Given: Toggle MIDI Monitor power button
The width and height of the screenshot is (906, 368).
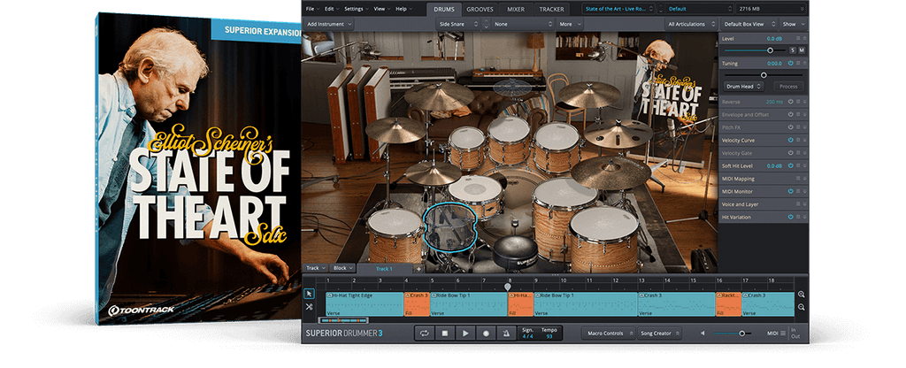Looking at the screenshot, I should (790, 191).
